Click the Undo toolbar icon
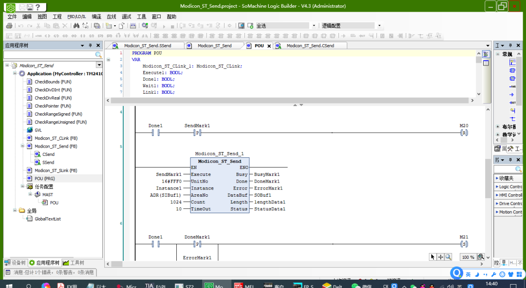 coord(21,26)
